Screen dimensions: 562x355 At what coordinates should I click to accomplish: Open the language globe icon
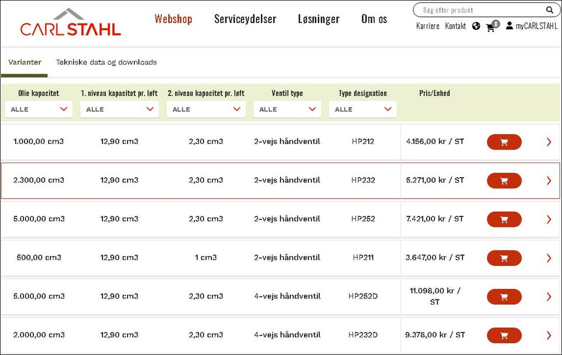(x=476, y=26)
